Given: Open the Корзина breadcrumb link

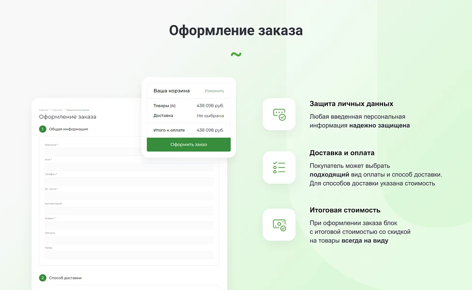Looking at the screenshot, I should tap(57, 110).
